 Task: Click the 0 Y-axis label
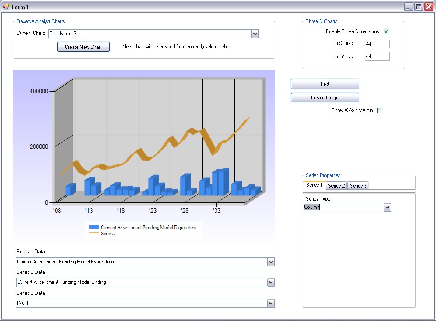click(46, 203)
